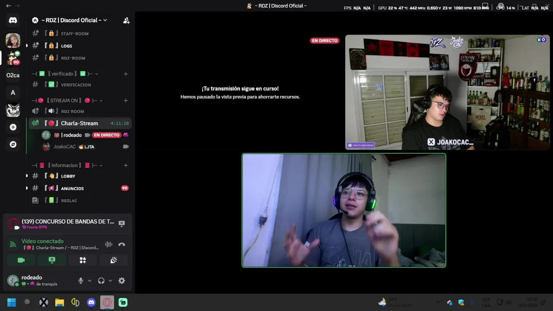The image size is (553, 311).
Task: Add a new server with plus icon
Action: click(x=13, y=127)
